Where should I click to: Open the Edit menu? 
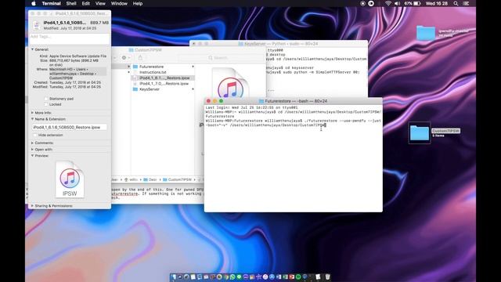[x=85, y=3]
